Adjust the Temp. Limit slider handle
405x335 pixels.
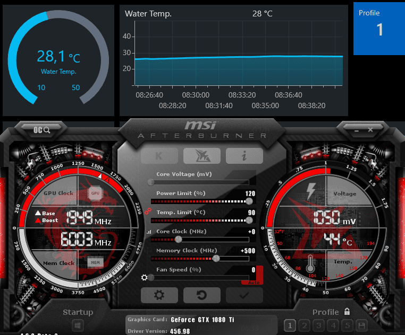pos(249,221)
